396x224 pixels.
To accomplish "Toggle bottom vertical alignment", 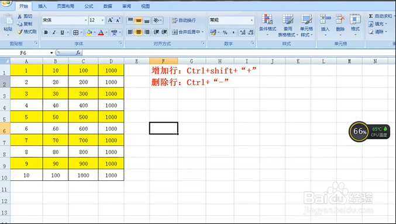I will tap(147, 20).
